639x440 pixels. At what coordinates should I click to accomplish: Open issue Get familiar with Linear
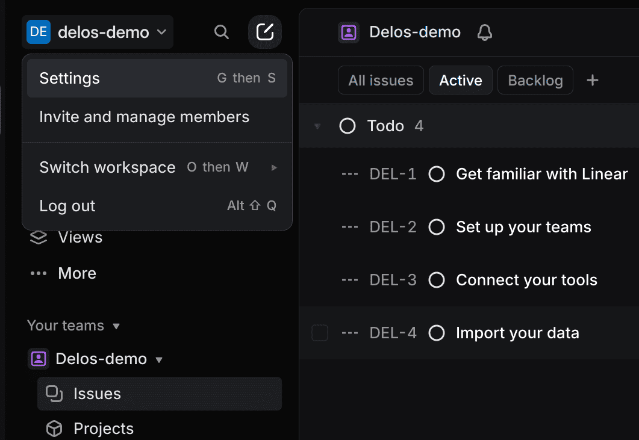[x=541, y=174]
